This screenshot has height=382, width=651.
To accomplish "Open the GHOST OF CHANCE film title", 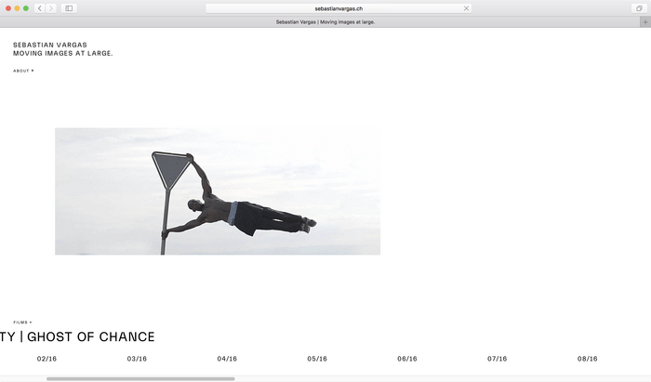I will (91, 336).
